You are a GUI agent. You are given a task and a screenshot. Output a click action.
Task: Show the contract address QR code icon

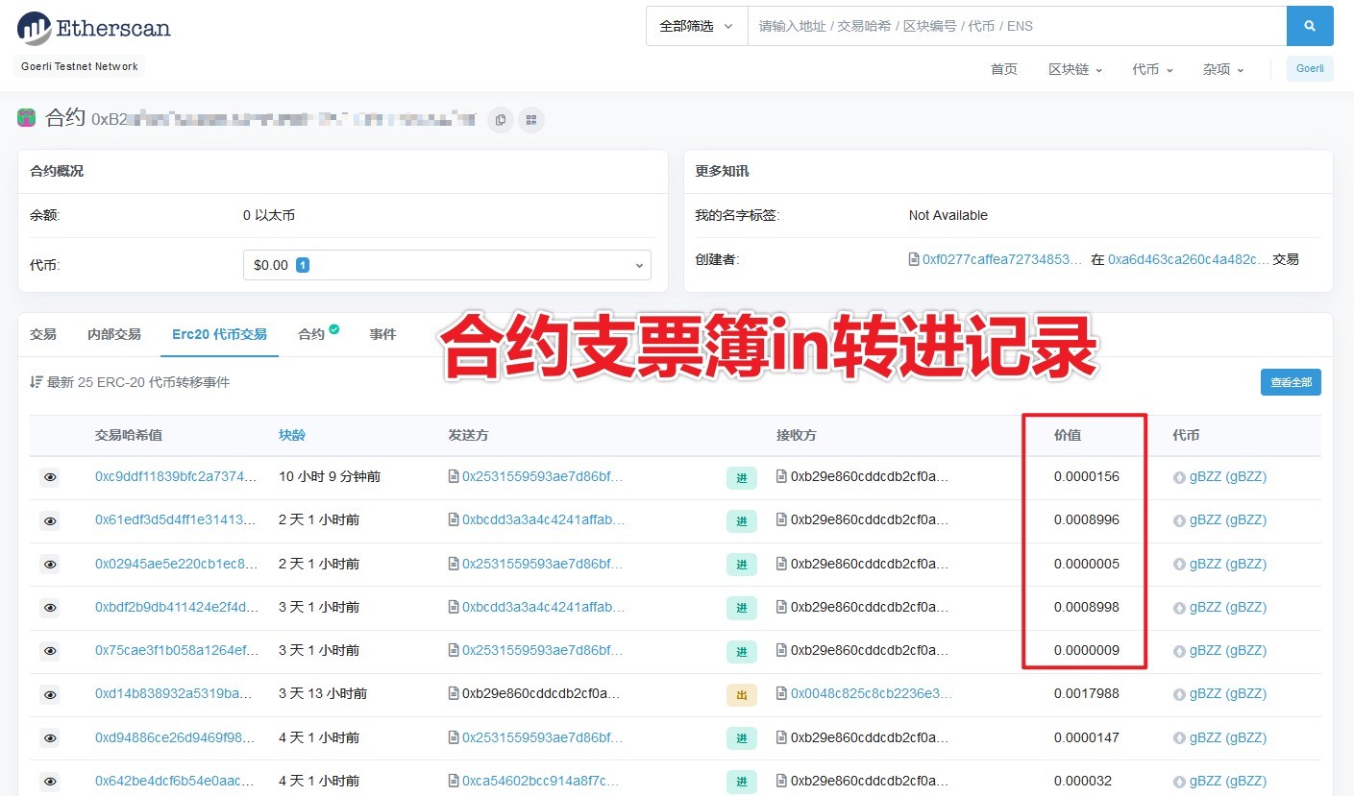[531, 119]
